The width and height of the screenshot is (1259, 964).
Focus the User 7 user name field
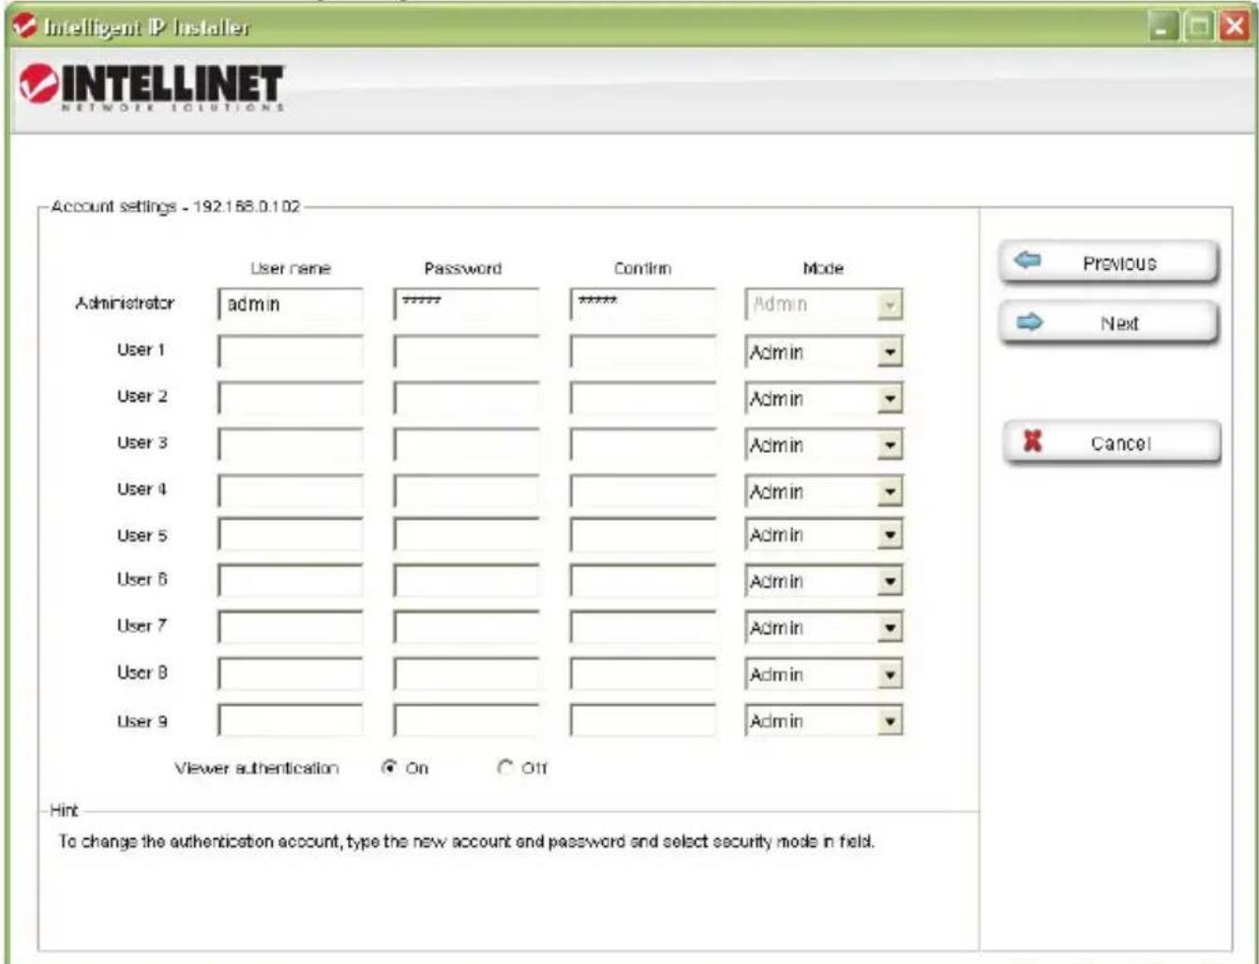(x=291, y=626)
